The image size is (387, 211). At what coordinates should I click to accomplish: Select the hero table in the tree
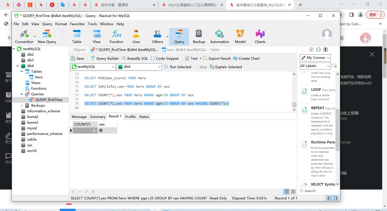point(39,77)
